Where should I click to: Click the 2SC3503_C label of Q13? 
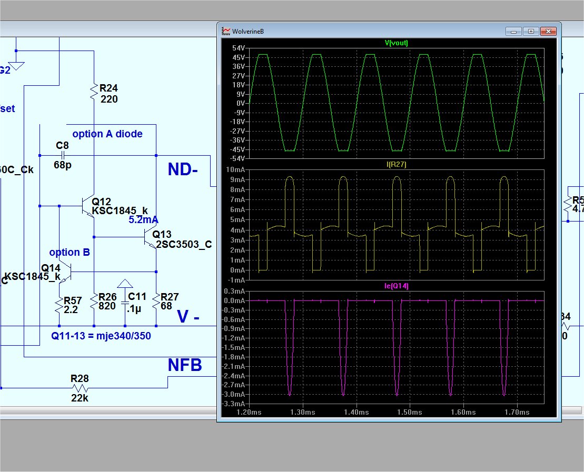184,245
